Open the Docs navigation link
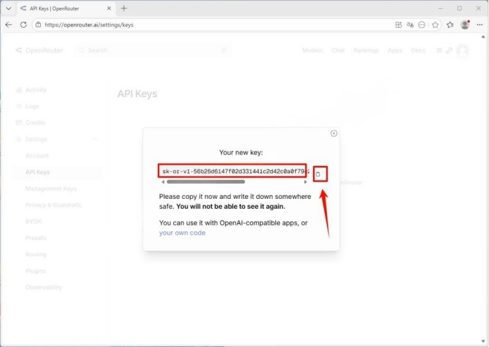The image size is (489, 347). (x=418, y=51)
